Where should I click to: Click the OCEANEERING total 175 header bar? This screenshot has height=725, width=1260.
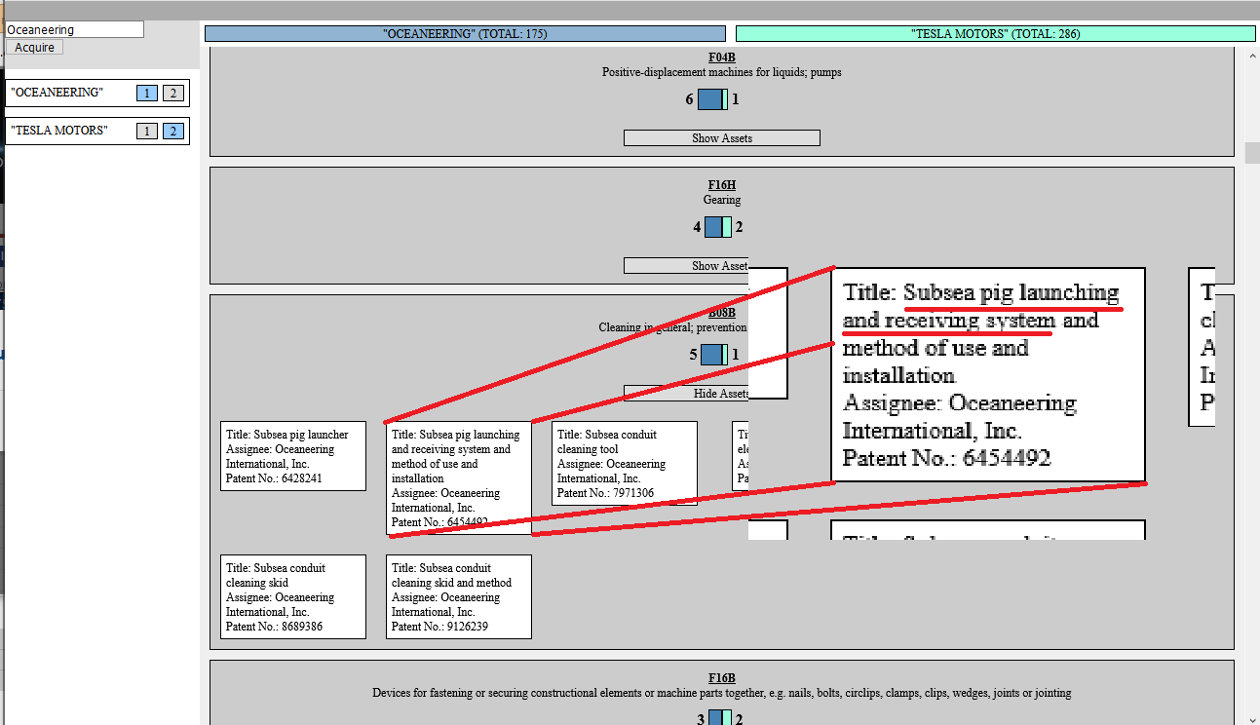tap(465, 33)
